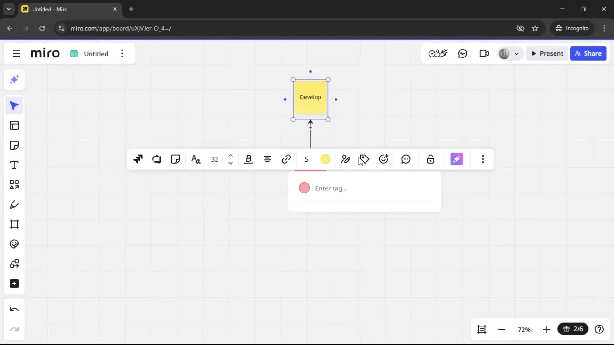Image resolution: width=614 pixels, height=345 pixels.
Task: Open help question mark icon
Action: (x=599, y=329)
